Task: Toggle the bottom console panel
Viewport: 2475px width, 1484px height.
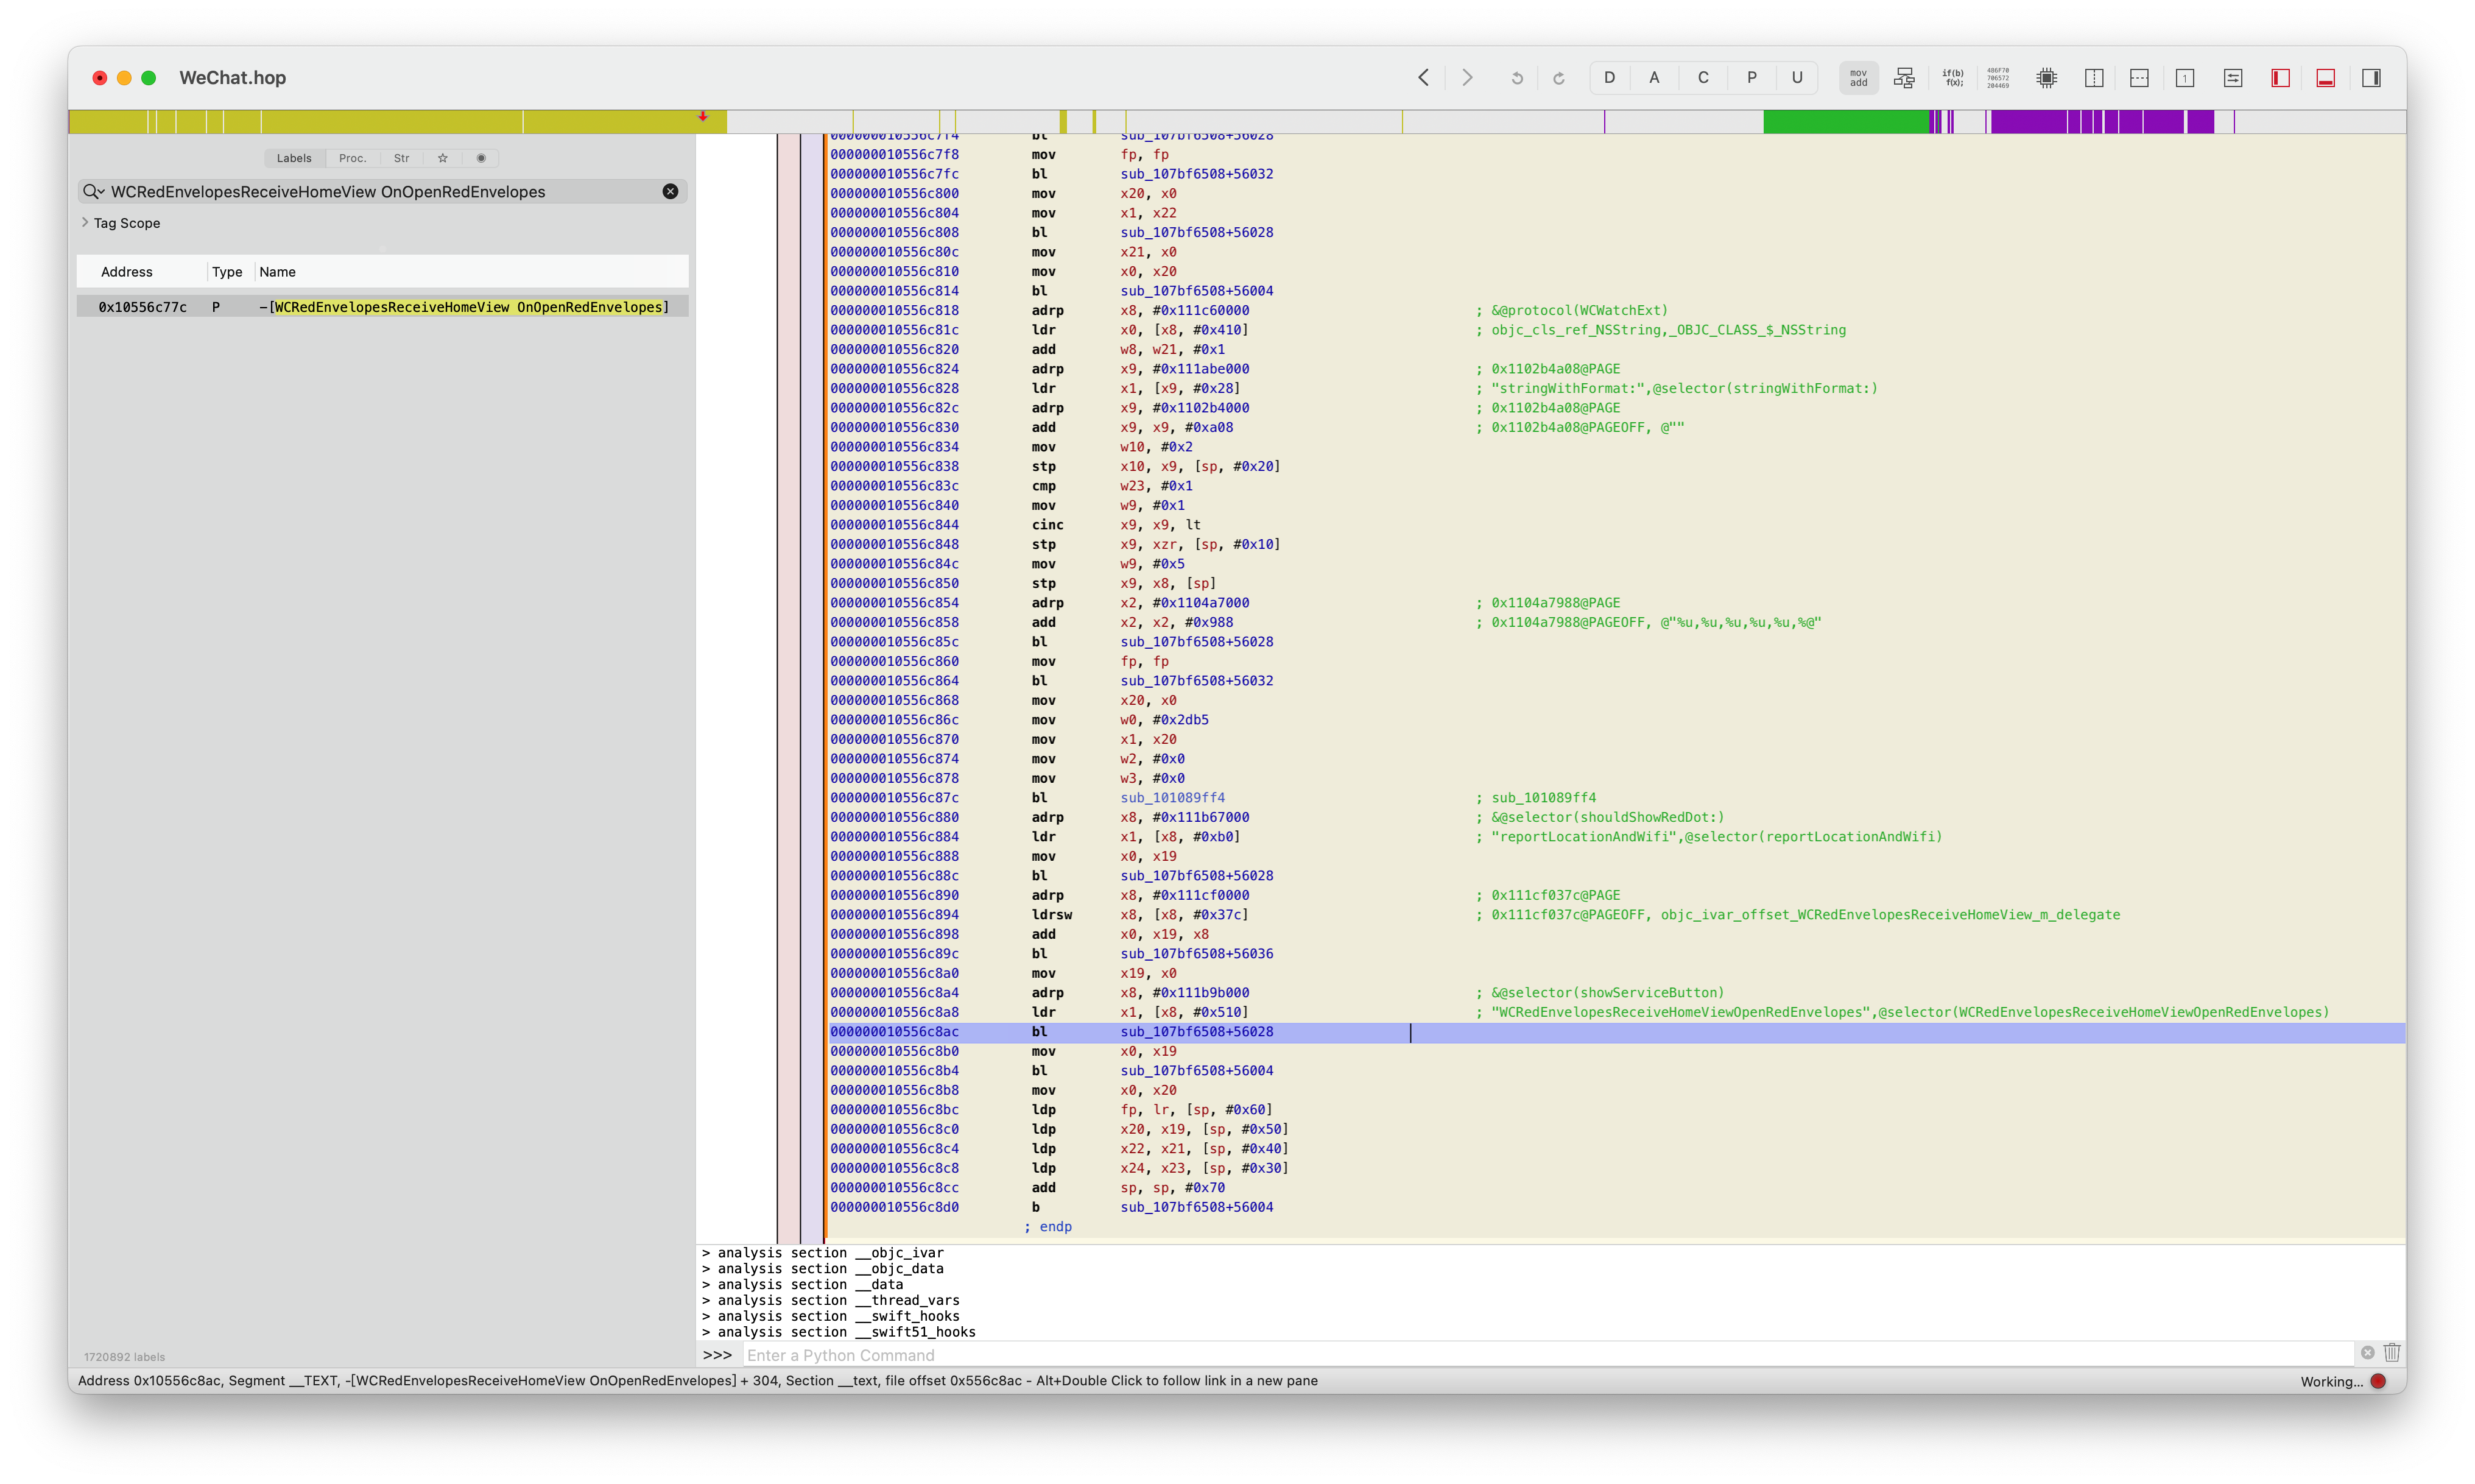Action: (2325, 78)
